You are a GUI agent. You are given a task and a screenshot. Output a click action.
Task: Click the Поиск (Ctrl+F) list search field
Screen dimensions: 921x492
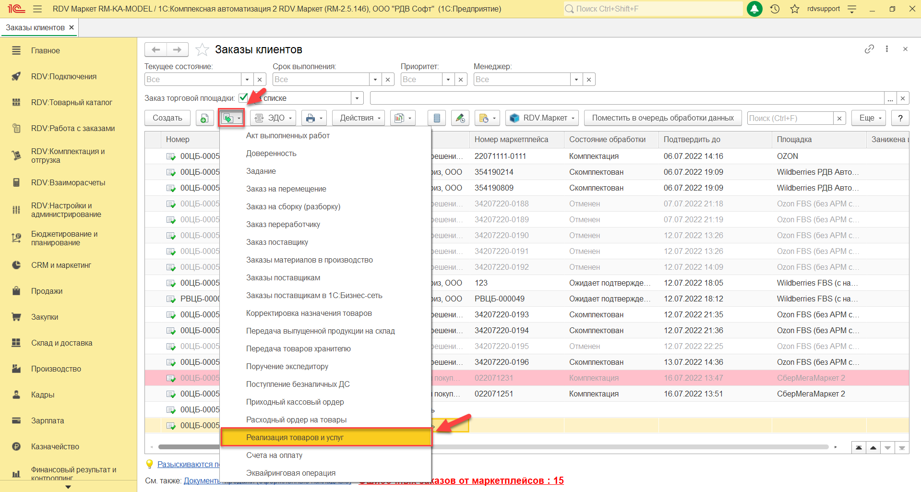point(789,118)
